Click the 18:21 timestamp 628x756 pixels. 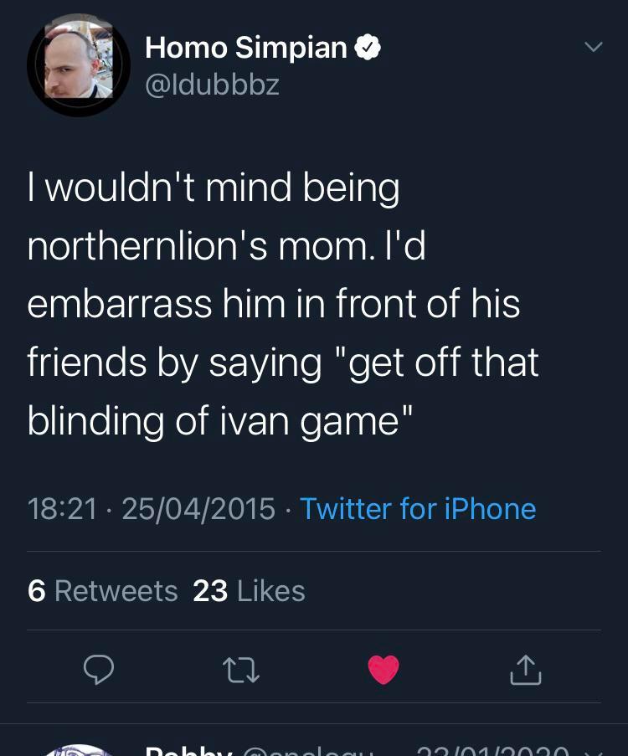[62, 509]
